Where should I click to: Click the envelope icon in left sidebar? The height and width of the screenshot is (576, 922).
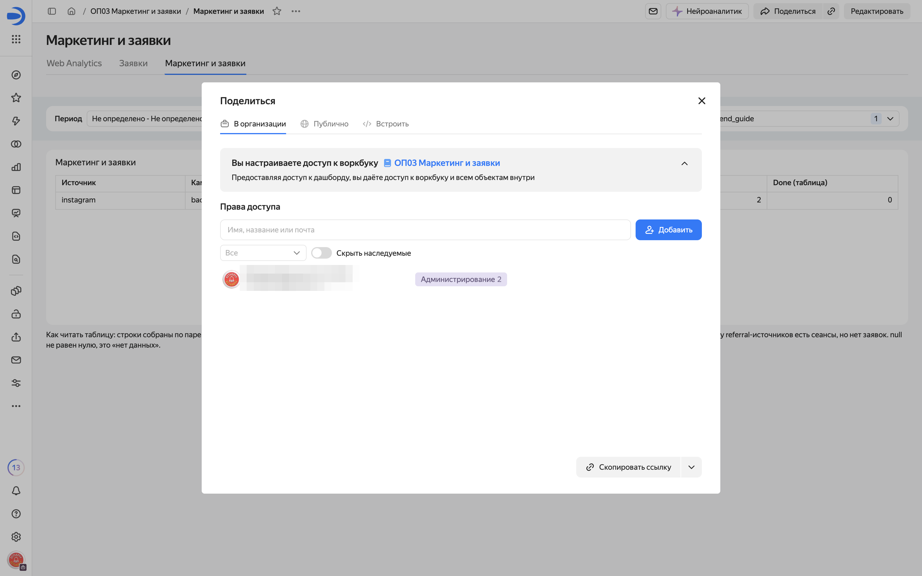click(x=16, y=360)
